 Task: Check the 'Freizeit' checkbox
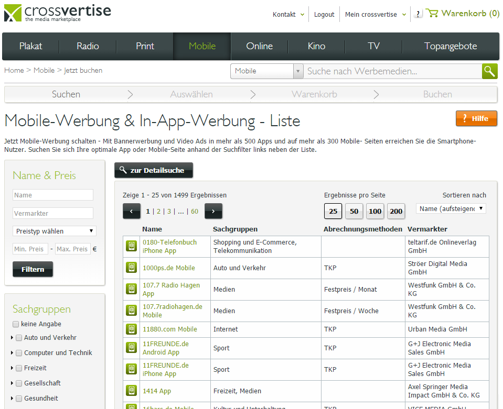(x=19, y=368)
